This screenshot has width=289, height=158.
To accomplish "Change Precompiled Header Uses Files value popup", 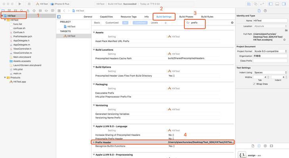I will 172,76.
